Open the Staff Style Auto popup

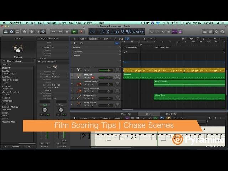[x=60, y=98]
